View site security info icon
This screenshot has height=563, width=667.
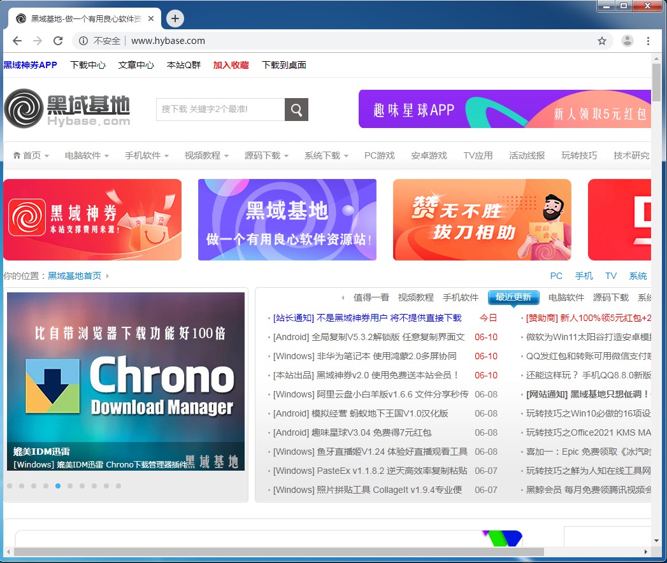click(x=83, y=41)
